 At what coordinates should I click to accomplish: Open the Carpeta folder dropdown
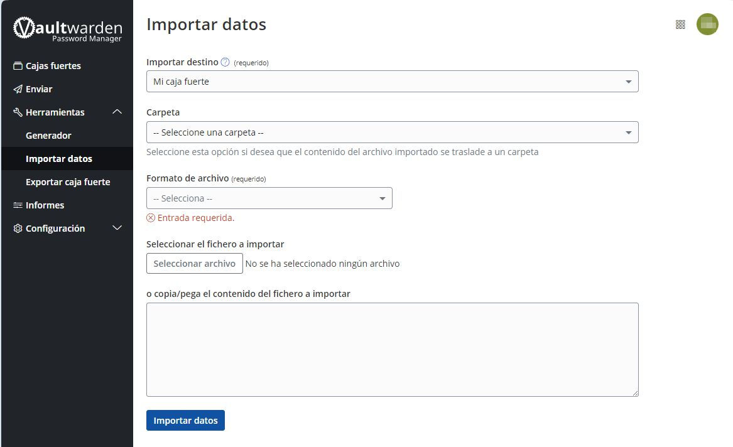(x=392, y=132)
